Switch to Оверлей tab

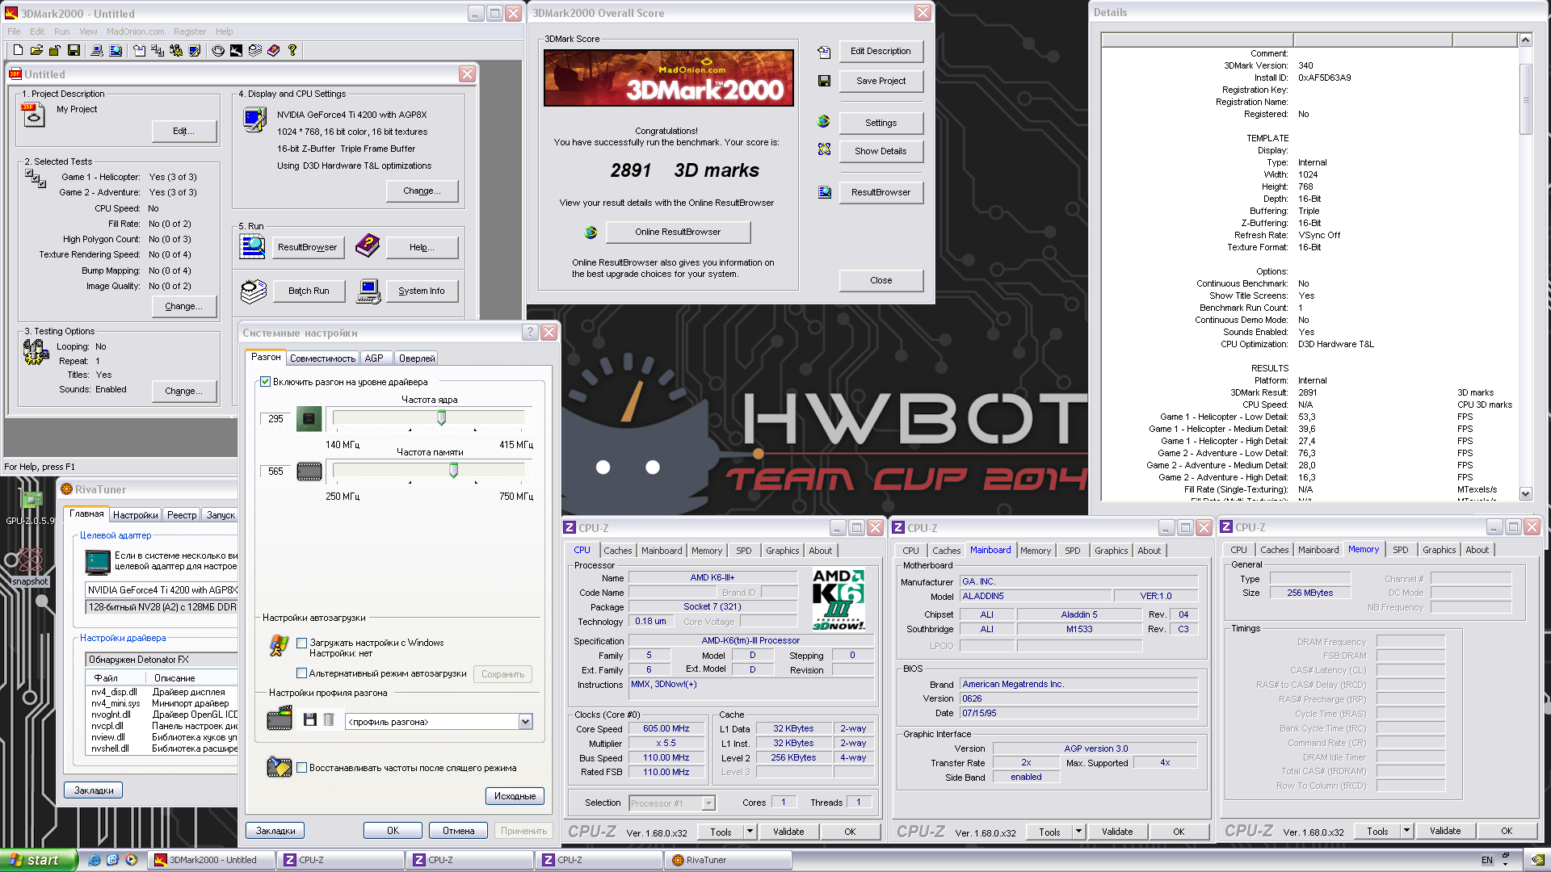pos(417,358)
